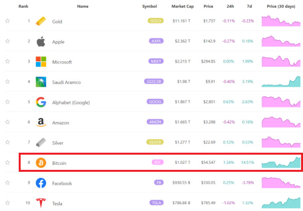Click the 2222.SR symbol badge
Viewport: 303px width, 211px height.
click(x=154, y=82)
